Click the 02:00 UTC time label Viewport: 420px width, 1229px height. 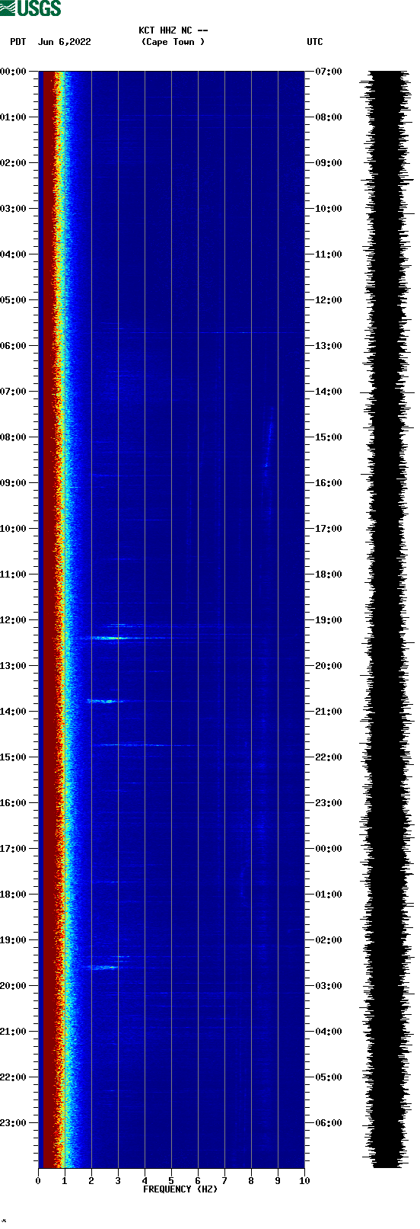tap(329, 940)
